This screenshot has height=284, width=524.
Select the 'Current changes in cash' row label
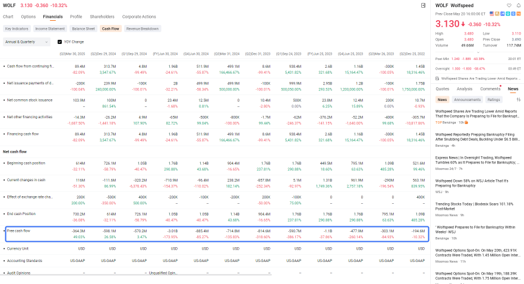(x=26, y=180)
